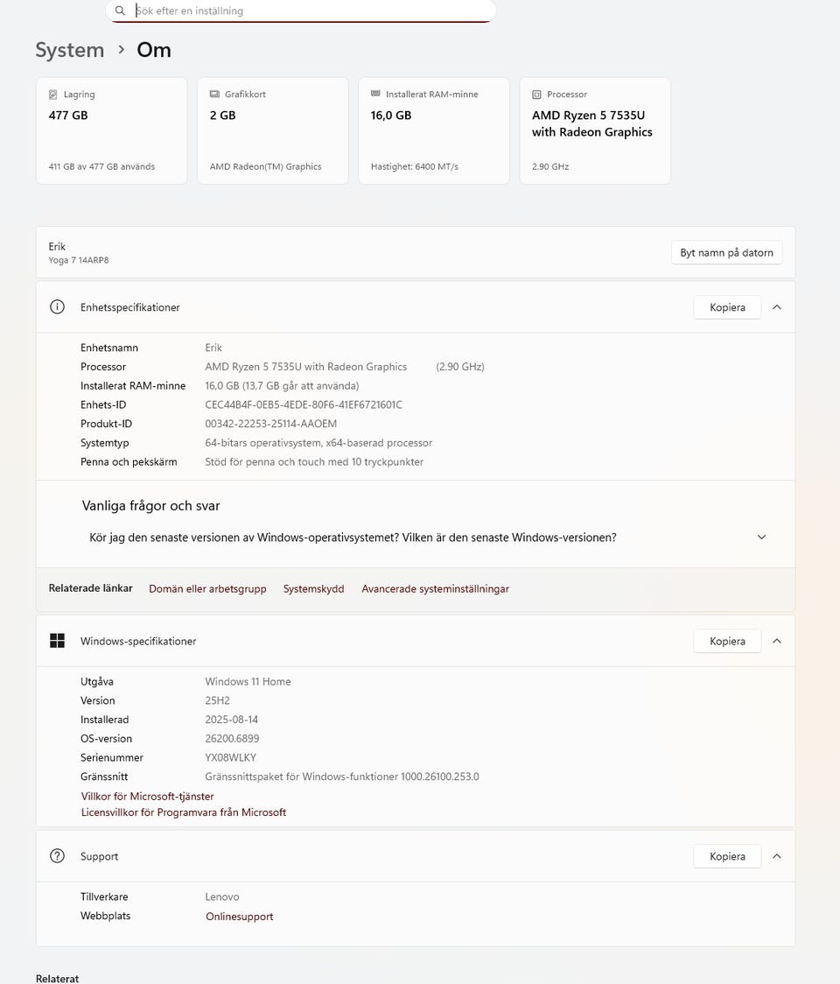This screenshot has width=840, height=984.
Task: Click the Support question mark icon
Action: coord(58,856)
